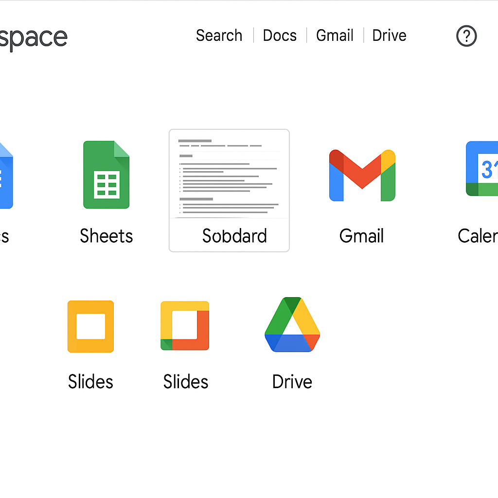Click the Gmail label below the envelope
This screenshot has height=498, width=498.
pyautogui.click(x=361, y=236)
